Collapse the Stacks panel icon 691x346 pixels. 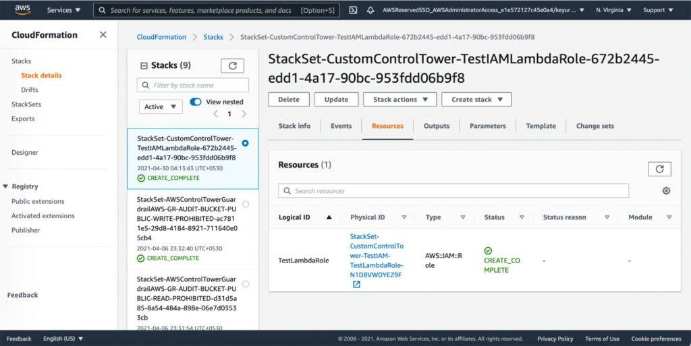(x=144, y=65)
